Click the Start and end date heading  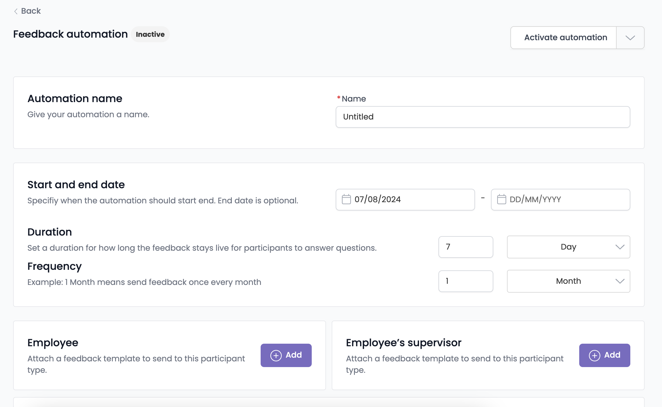coord(76,185)
